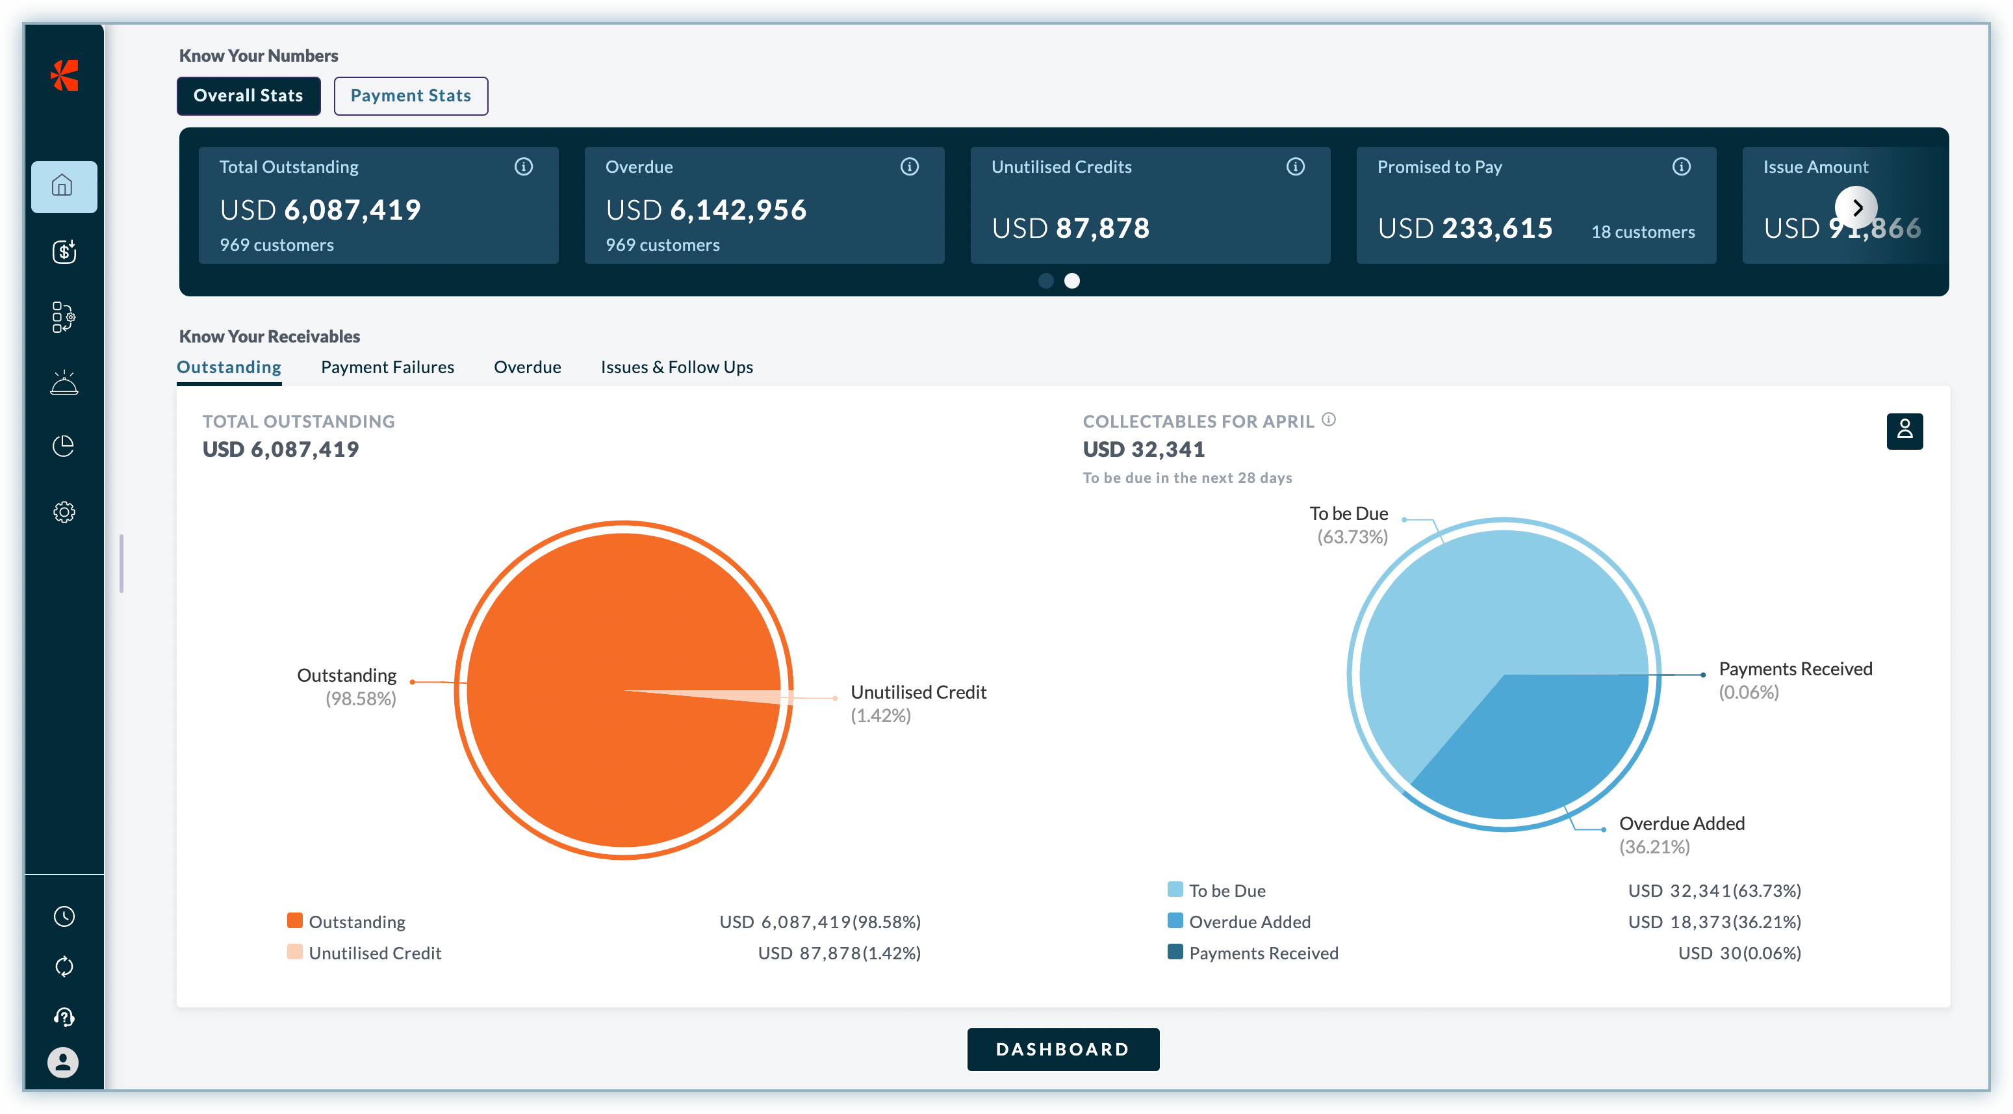2013x1114 pixels.
Task: Switch to Payment Stats view
Action: [410, 96]
